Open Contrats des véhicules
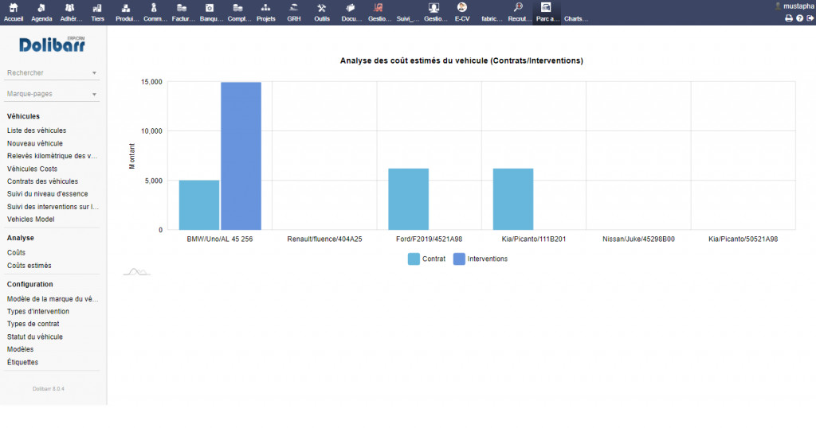This screenshot has width=816, height=428. [x=43, y=181]
